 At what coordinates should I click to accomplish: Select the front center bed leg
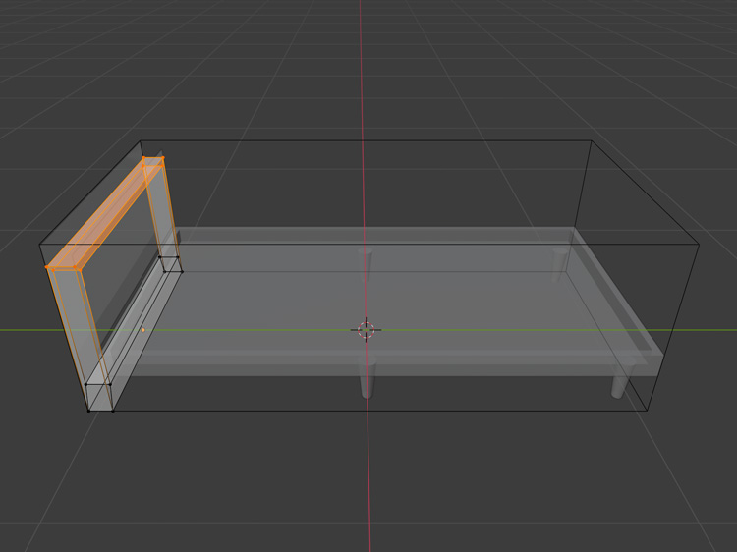(x=368, y=378)
